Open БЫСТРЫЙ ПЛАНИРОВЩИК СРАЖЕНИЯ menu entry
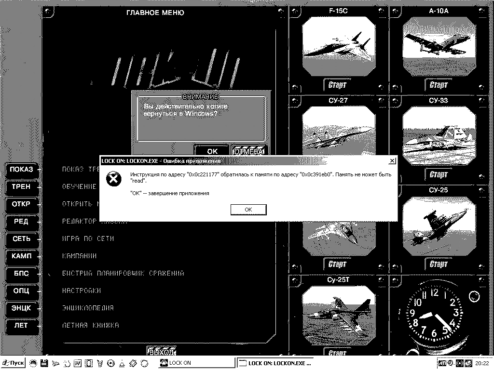 pos(123,274)
